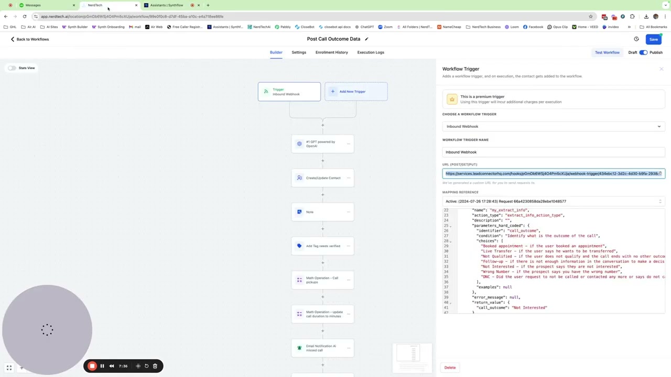
Task: Open Email Notification AI missed call step
Action: [322, 348]
